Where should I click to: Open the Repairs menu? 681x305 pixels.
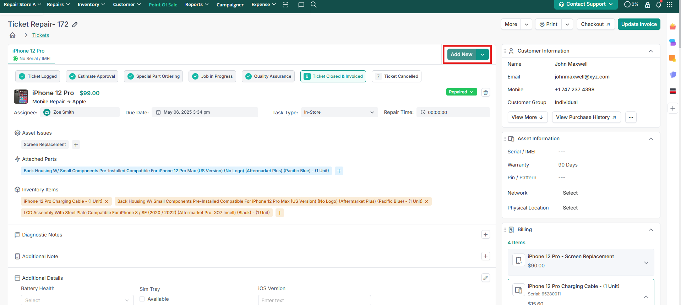[58, 5]
